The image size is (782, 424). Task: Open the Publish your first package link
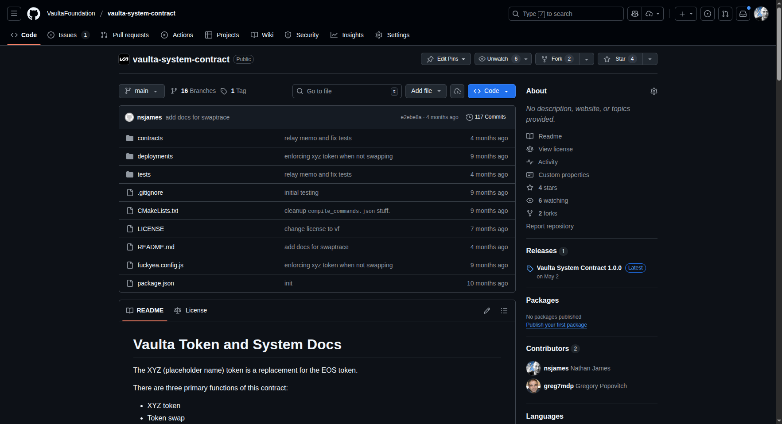pyautogui.click(x=556, y=324)
